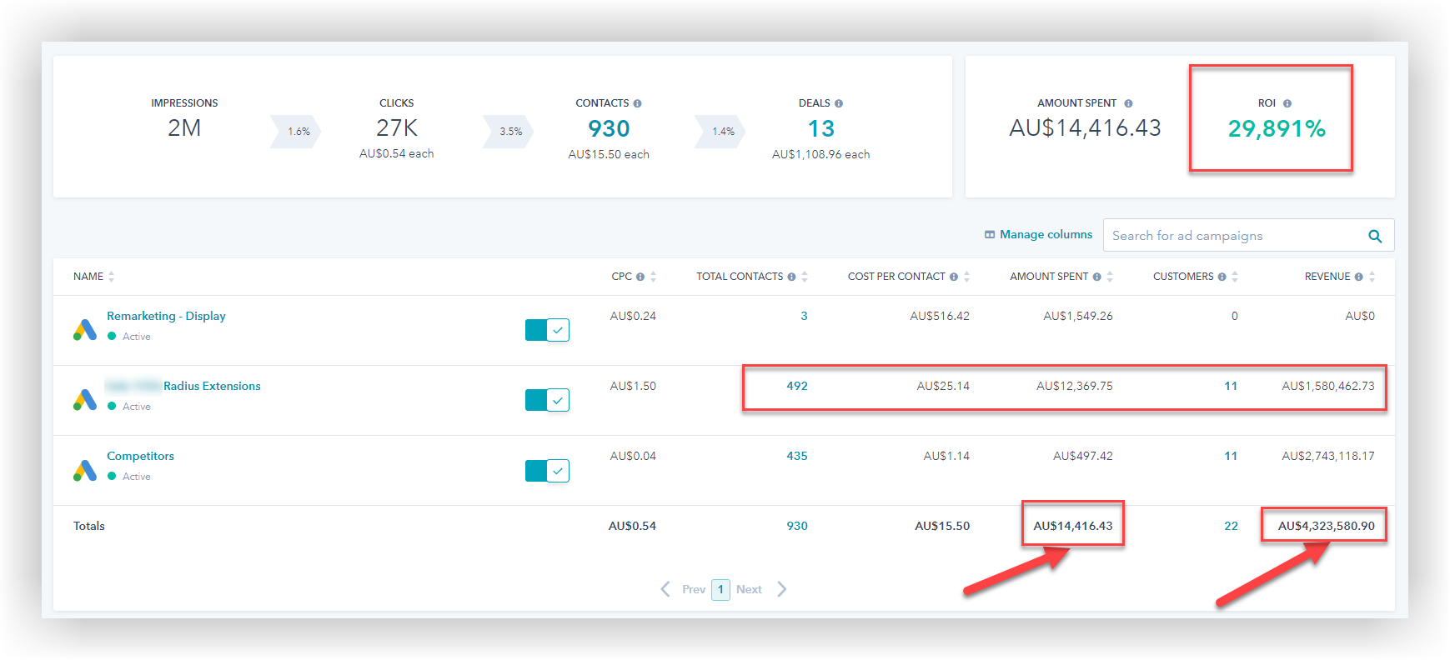Open the Remarketing - Display campaign
Screen dimensions: 1450x660
[x=166, y=316]
